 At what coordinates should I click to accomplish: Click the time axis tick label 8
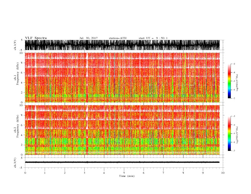[x=183, y=173]
